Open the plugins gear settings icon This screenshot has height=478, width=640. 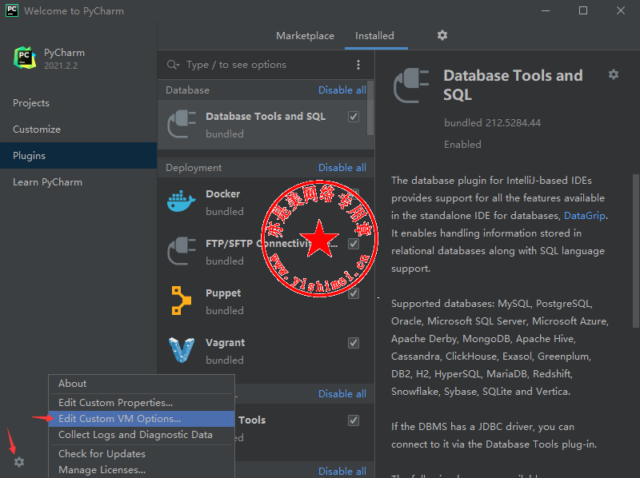442,35
